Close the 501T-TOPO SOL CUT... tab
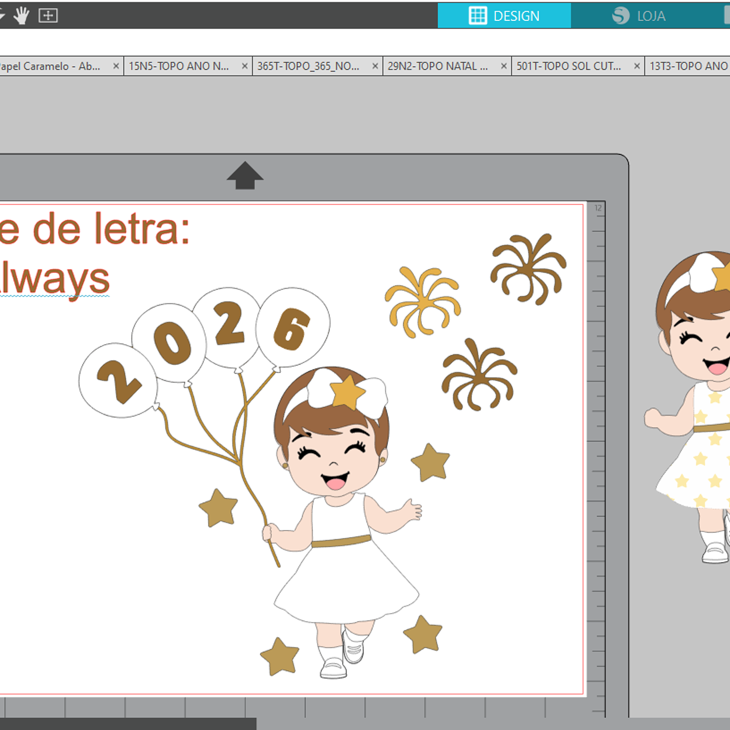Screen dimensions: 730x730 pyautogui.click(x=637, y=66)
